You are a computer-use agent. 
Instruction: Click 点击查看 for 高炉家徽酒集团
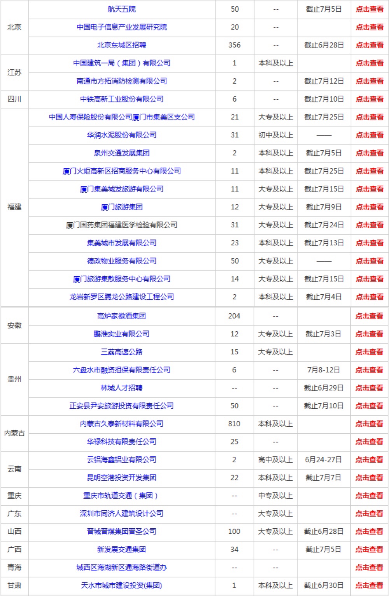369,316
